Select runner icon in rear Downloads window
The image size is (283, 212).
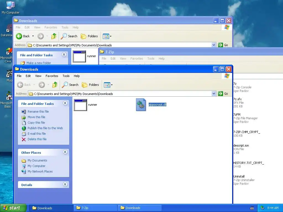click(79, 56)
